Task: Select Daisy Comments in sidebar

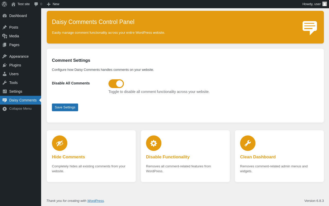Action: 23,100
